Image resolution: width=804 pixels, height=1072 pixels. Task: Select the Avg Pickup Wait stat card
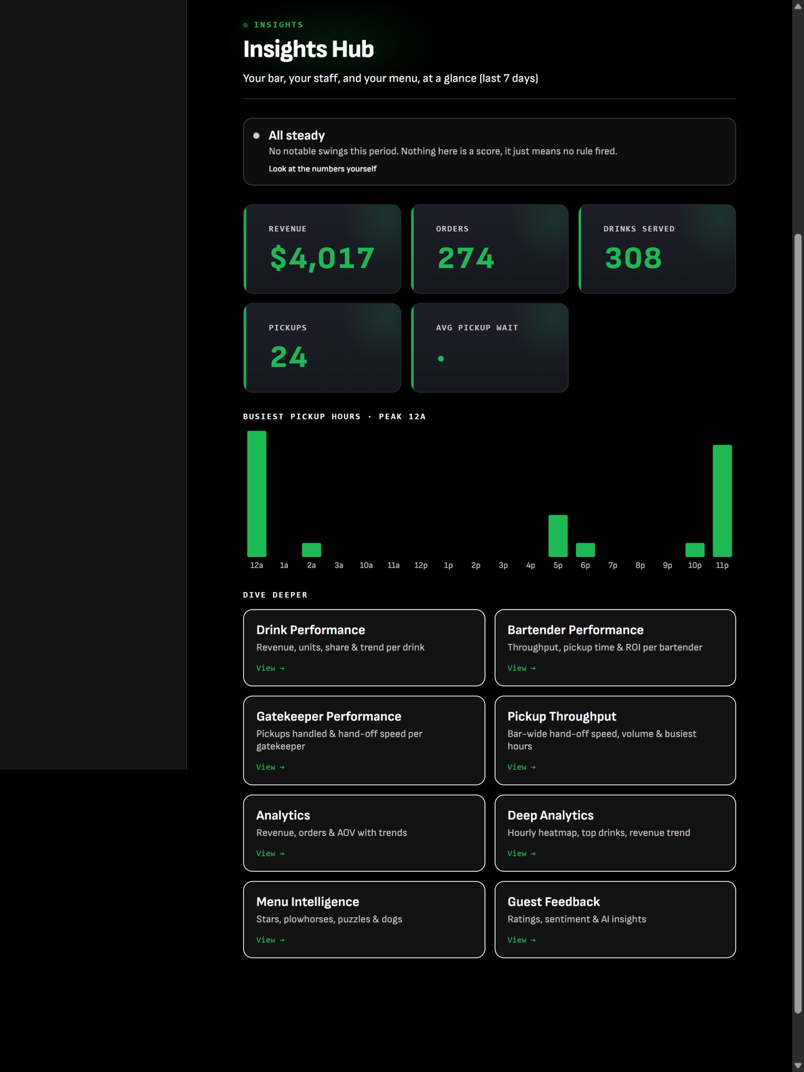(489, 348)
